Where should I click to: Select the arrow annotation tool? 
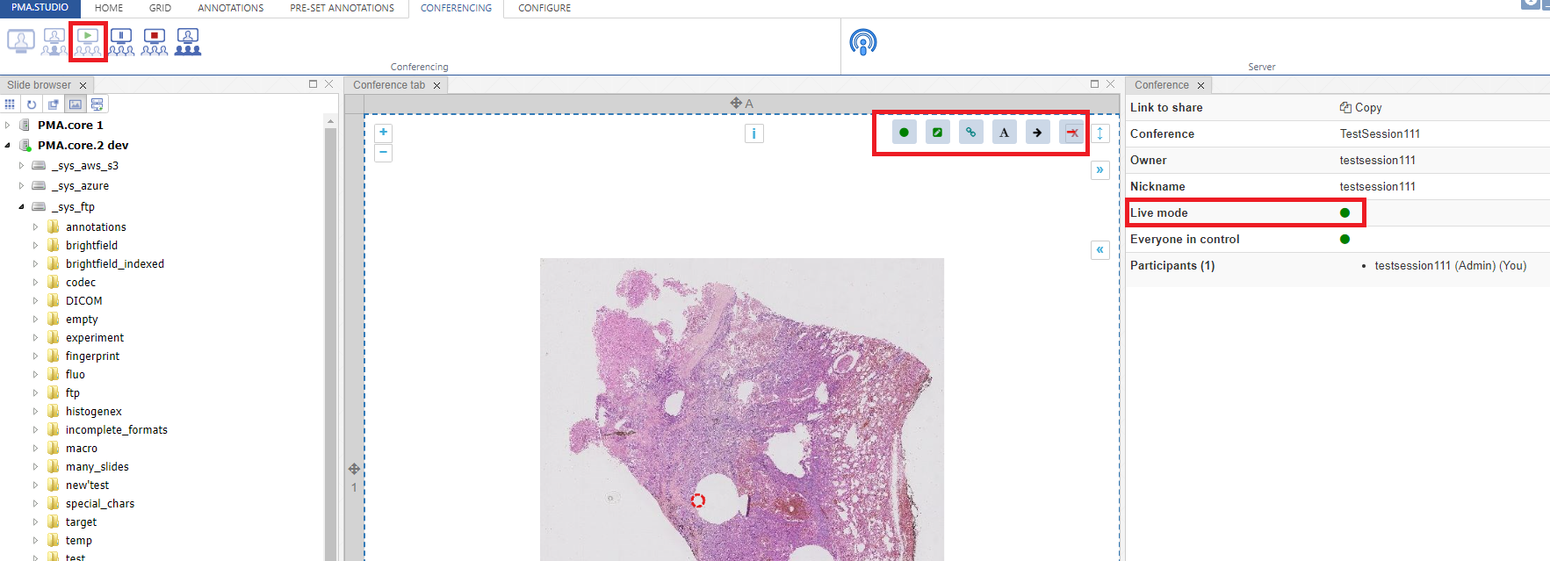(1037, 133)
